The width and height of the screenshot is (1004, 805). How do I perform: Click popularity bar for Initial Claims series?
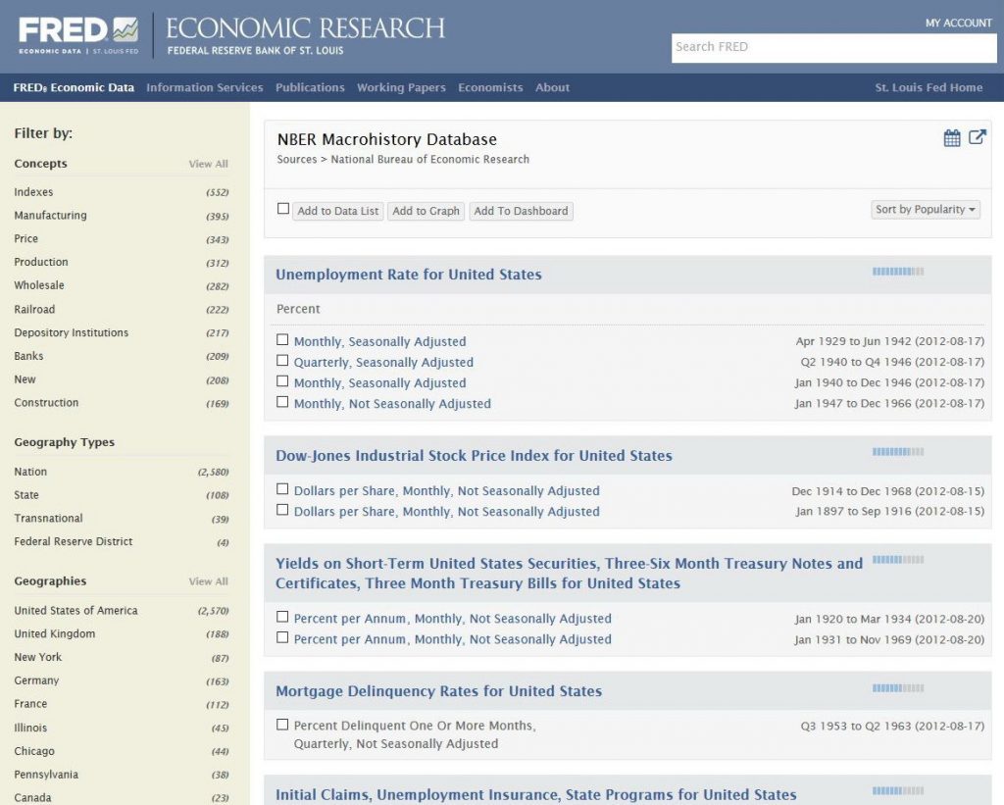pos(897,791)
